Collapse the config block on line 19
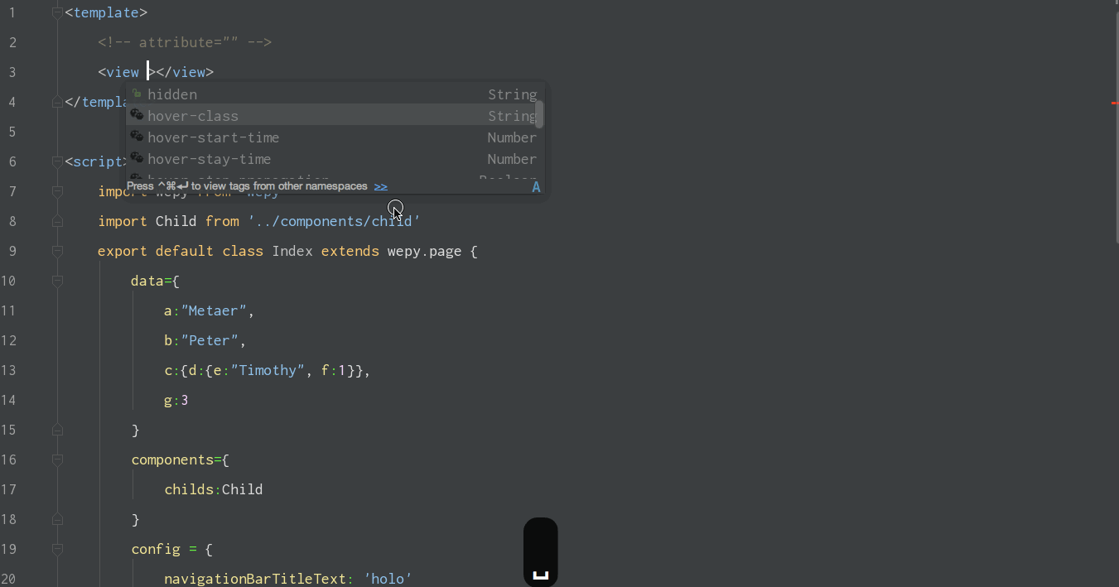The height and width of the screenshot is (587, 1119). pos(56,549)
